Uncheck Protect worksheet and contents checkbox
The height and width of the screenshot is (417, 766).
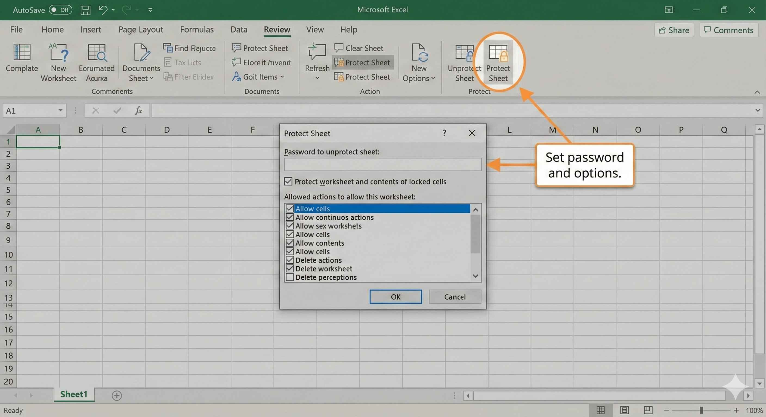pos(288,181)
